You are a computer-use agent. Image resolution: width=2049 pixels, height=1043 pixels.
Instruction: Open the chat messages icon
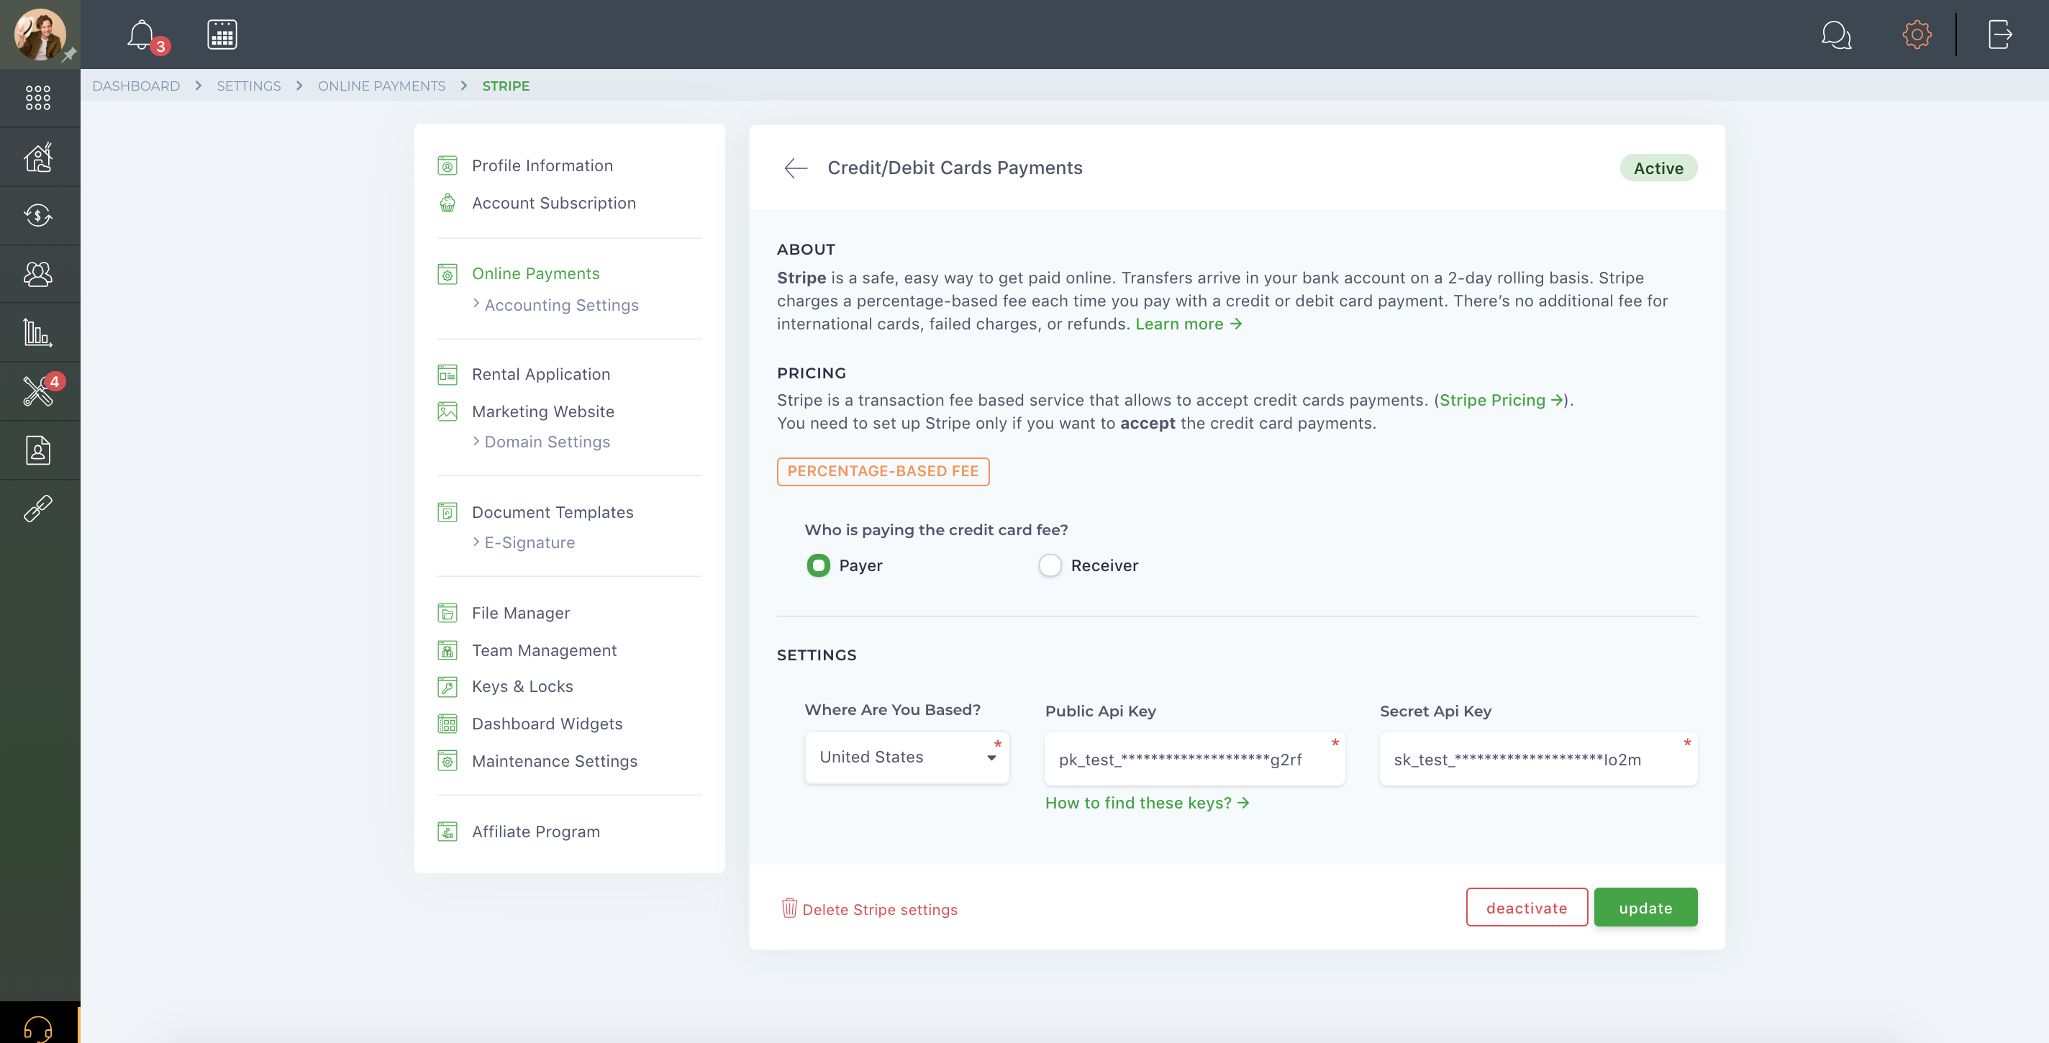(1837, 35)
